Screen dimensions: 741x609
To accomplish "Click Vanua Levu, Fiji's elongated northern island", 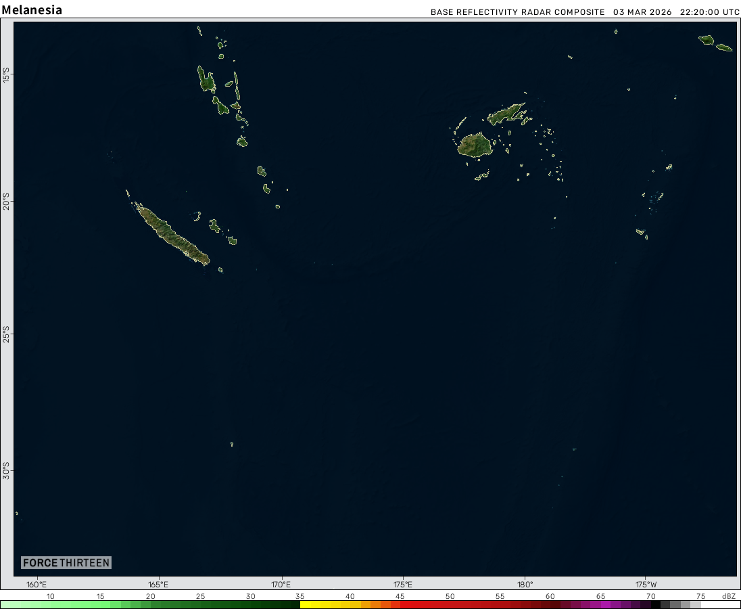I will coord(506,114).
